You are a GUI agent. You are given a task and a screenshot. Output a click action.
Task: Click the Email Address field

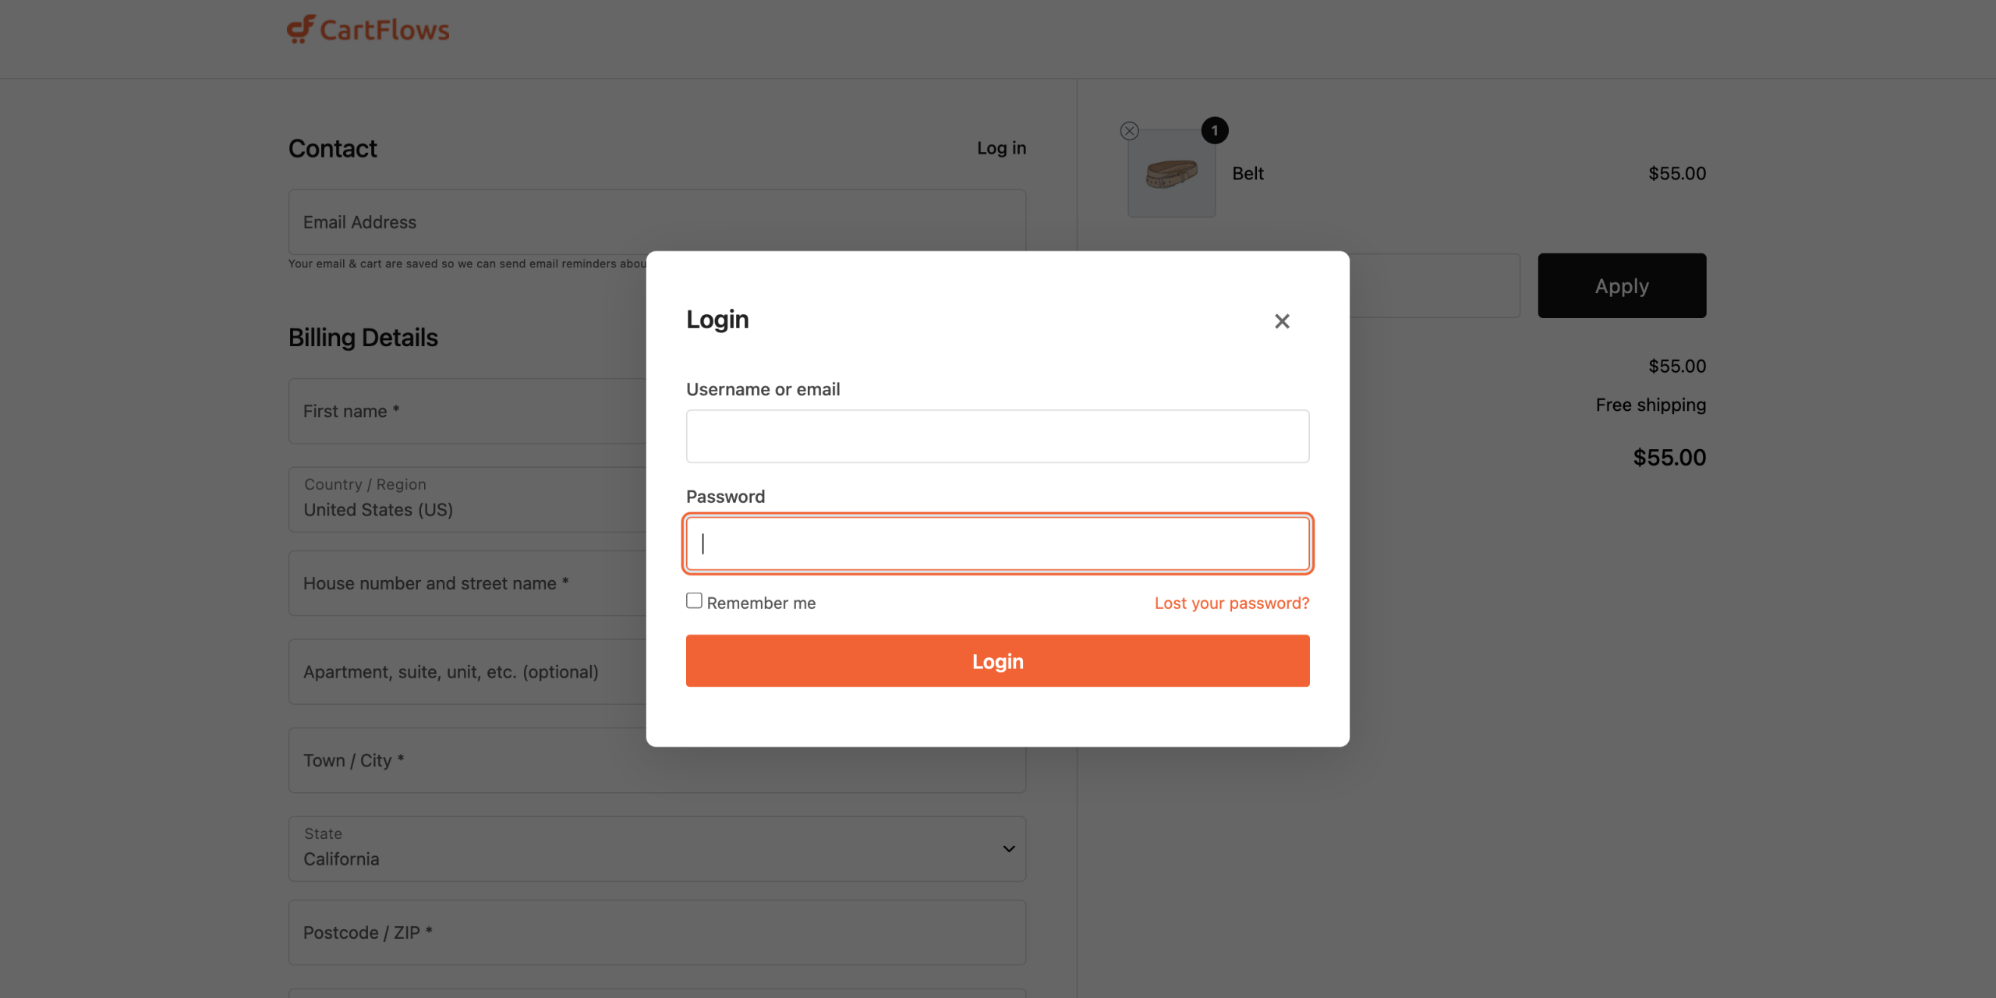click(x=657, y=221)
